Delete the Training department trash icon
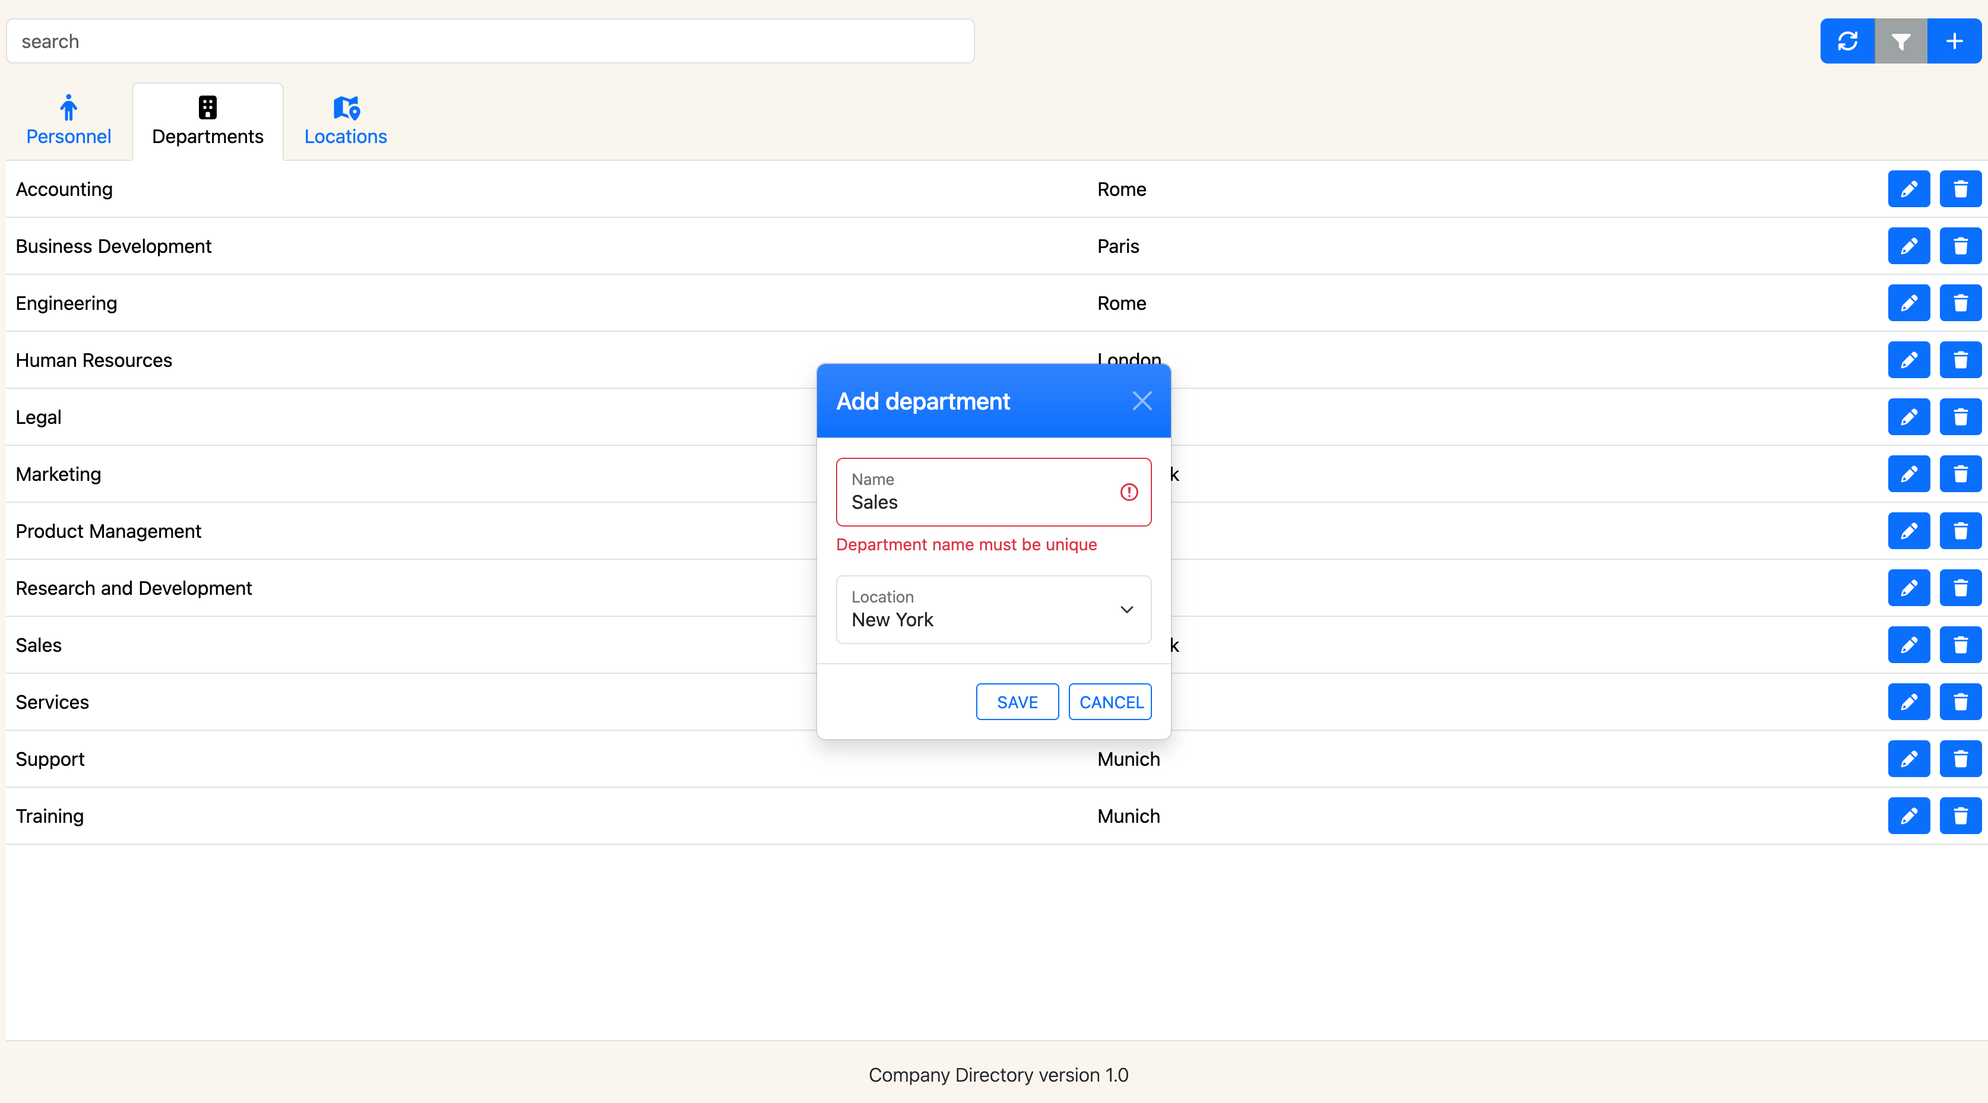The width and height of the screenshot is (1988, 1103). click(1960, 816)
